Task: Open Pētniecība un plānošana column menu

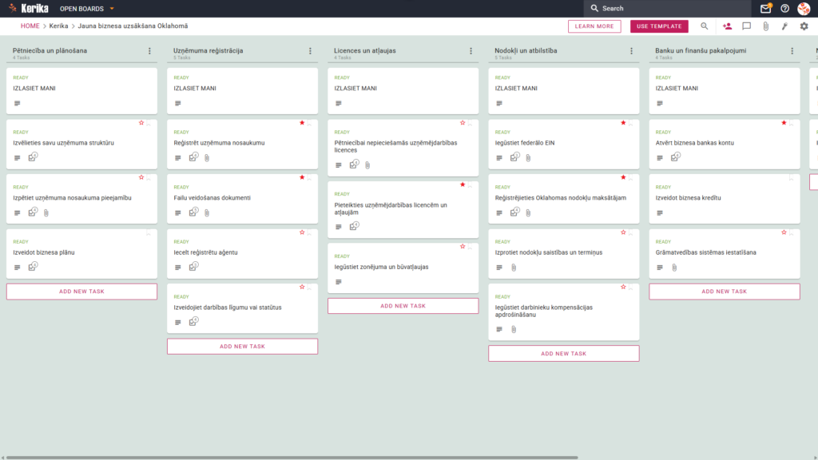Action: point(149,51)
